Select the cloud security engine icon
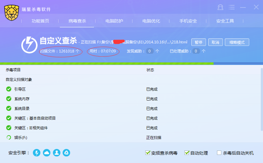 47,153
